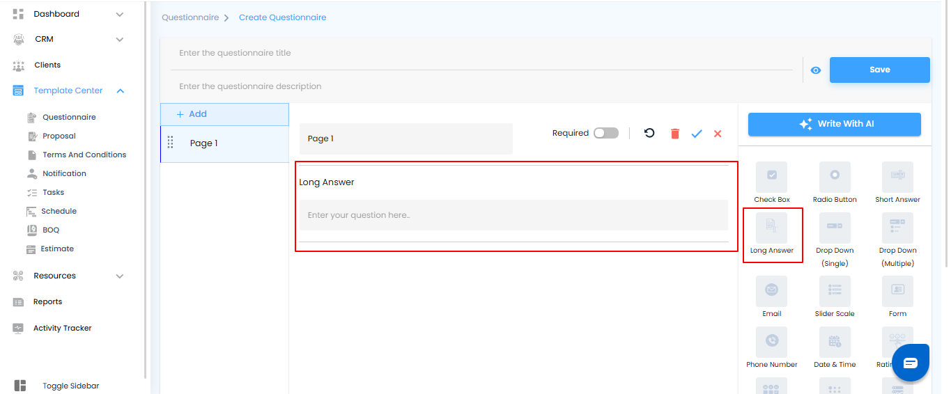Open BOQ templates

pos(51,230)
